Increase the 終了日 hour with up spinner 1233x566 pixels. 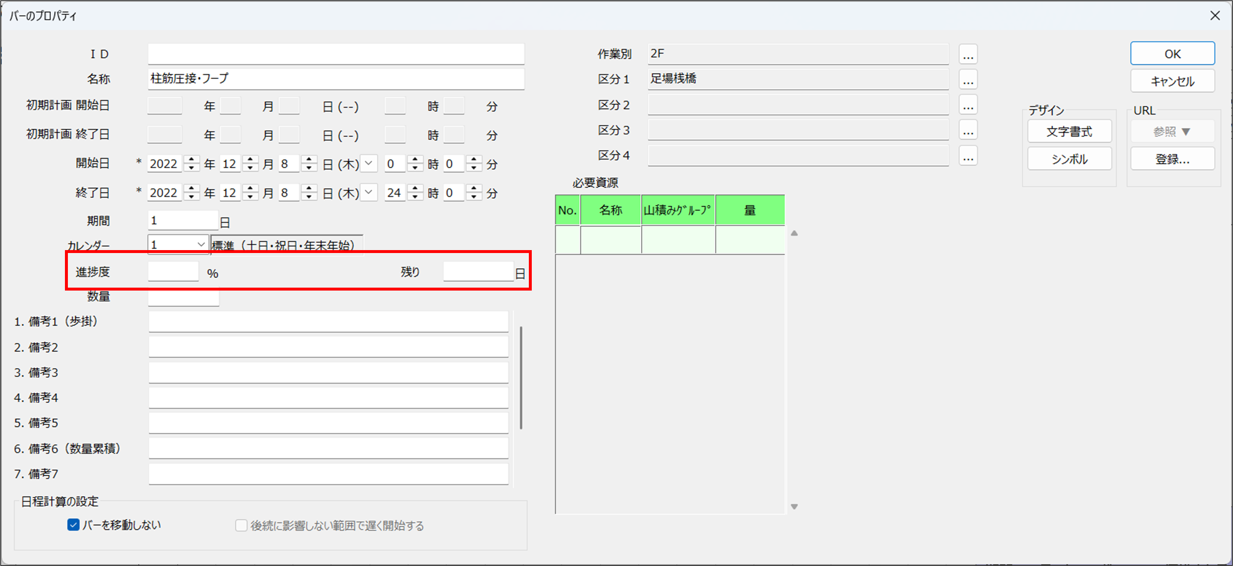(415, 188)
